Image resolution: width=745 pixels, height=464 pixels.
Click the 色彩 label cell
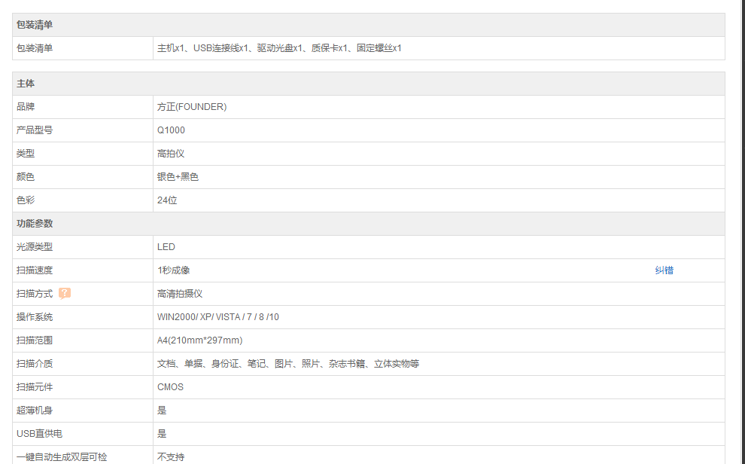[x=83, y=200]
